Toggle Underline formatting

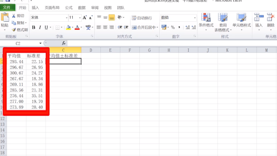46,27
